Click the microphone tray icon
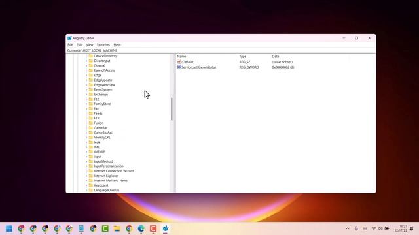The image size is (419, 235). (x=356, y=228)
